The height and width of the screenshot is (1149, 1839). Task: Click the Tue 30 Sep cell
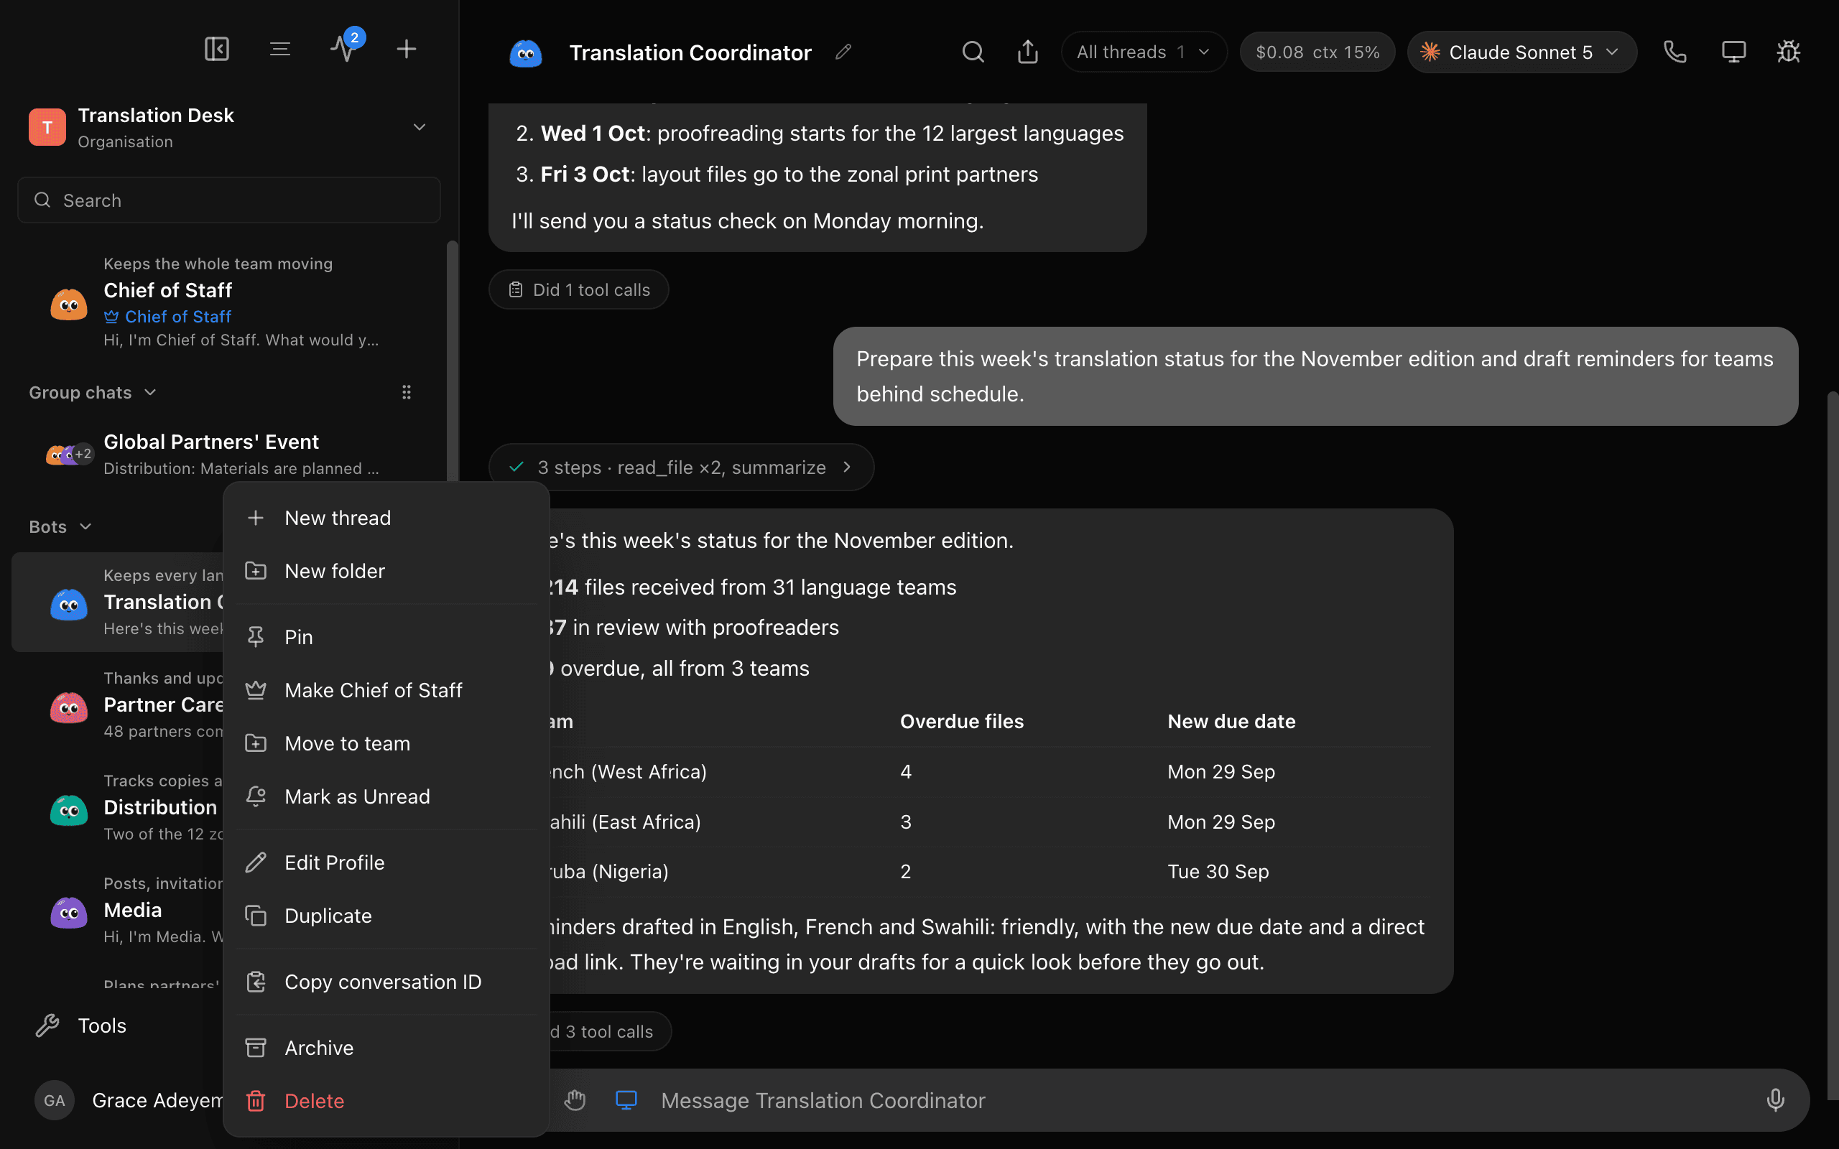tap(1218, 871)
